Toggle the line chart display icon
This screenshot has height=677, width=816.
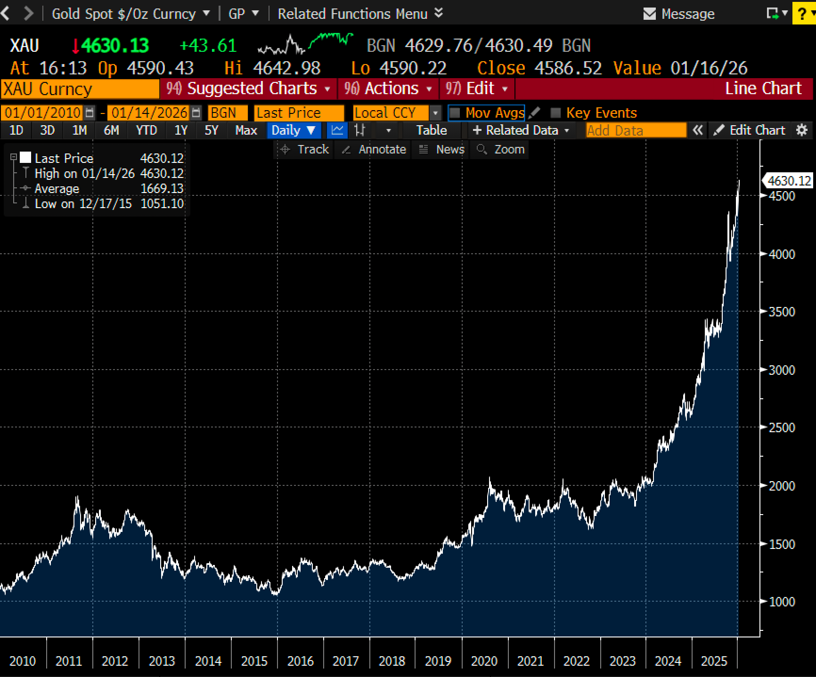336,130
